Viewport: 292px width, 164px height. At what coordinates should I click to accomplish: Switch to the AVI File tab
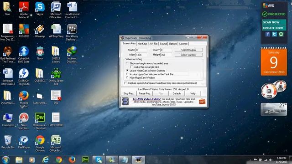click(153, 44)
